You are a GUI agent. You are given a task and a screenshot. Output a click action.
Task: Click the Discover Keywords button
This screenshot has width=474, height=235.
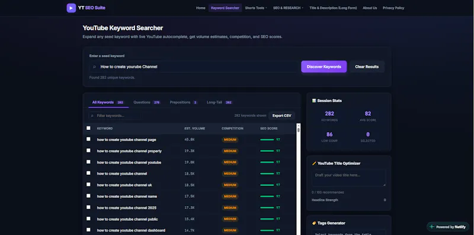324,67
